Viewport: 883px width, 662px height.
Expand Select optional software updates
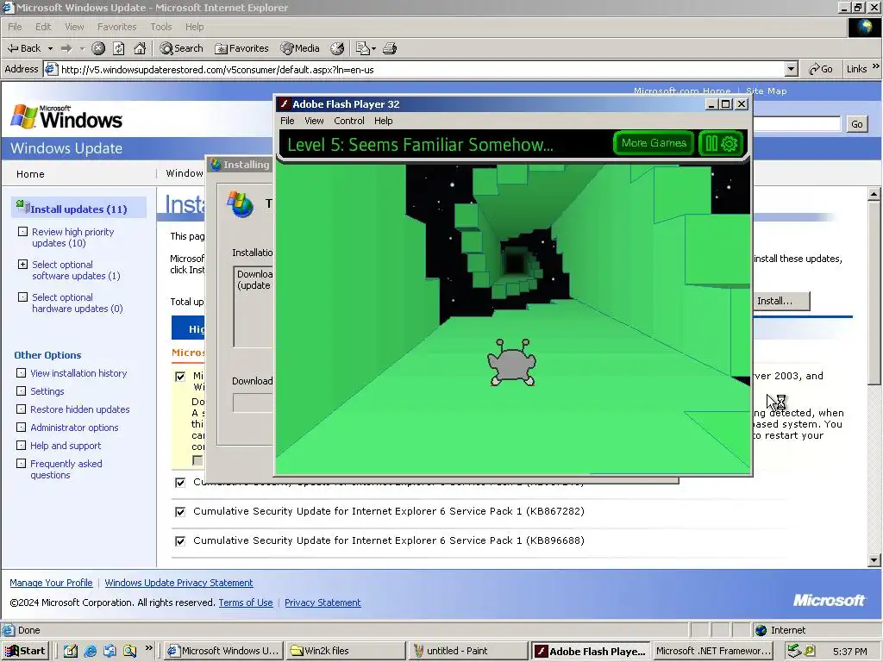[22, 264]
